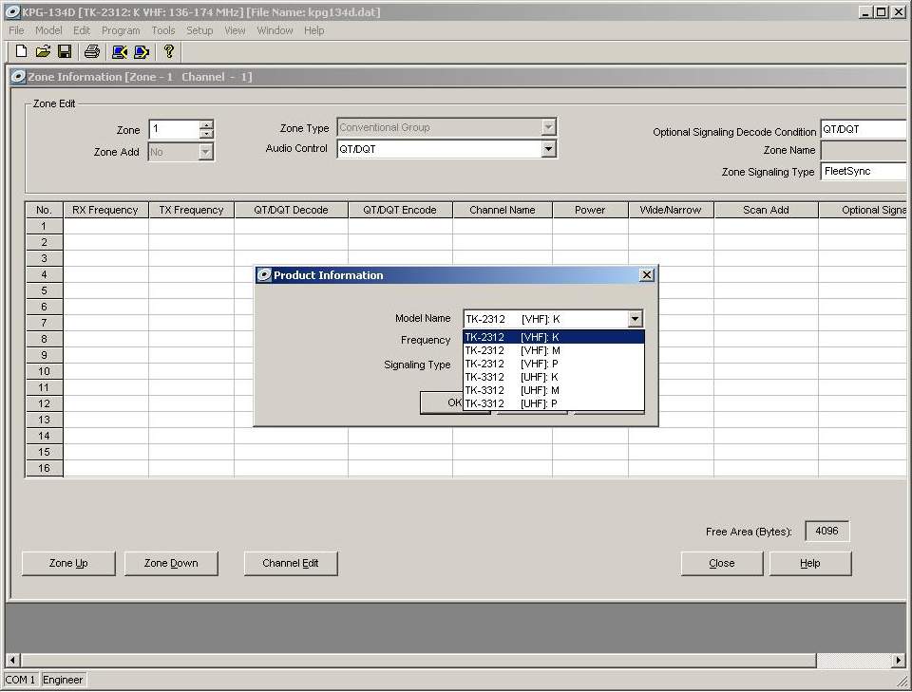Save data using the floppy disk icon

click(65, 51)
